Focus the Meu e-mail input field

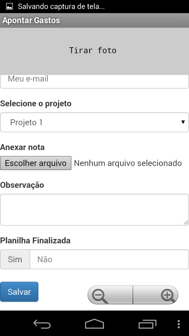94,80
